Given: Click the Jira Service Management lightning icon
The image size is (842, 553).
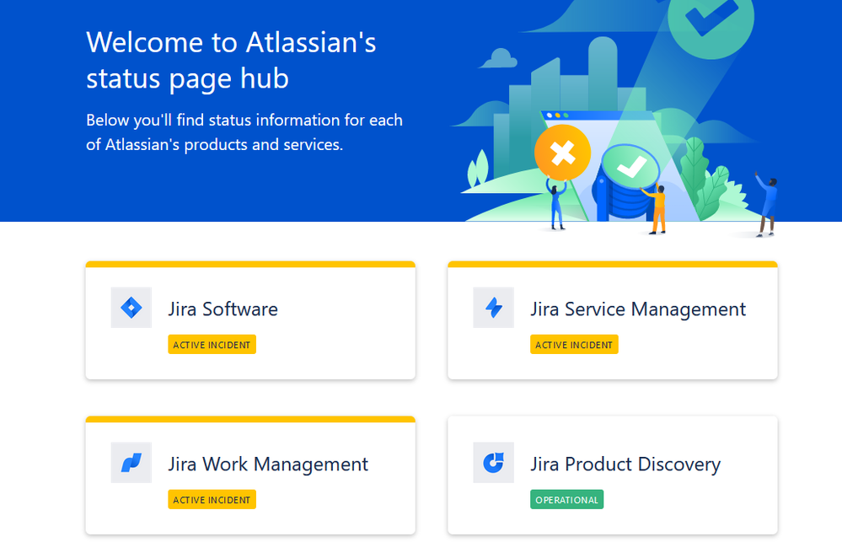Looking at the screenshot, I should (x=494, y=308).
